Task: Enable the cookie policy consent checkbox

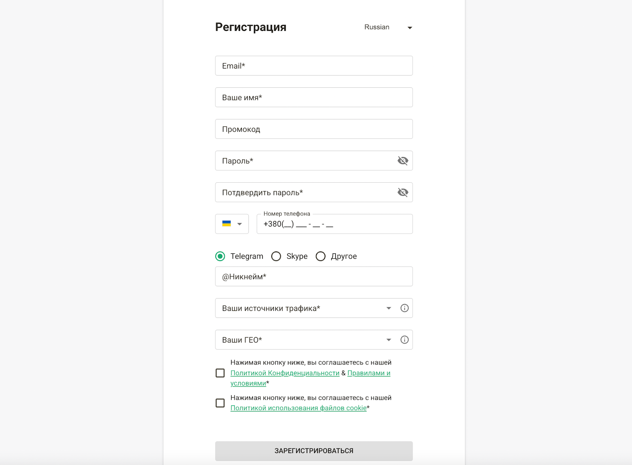Action: pos(220,403)
